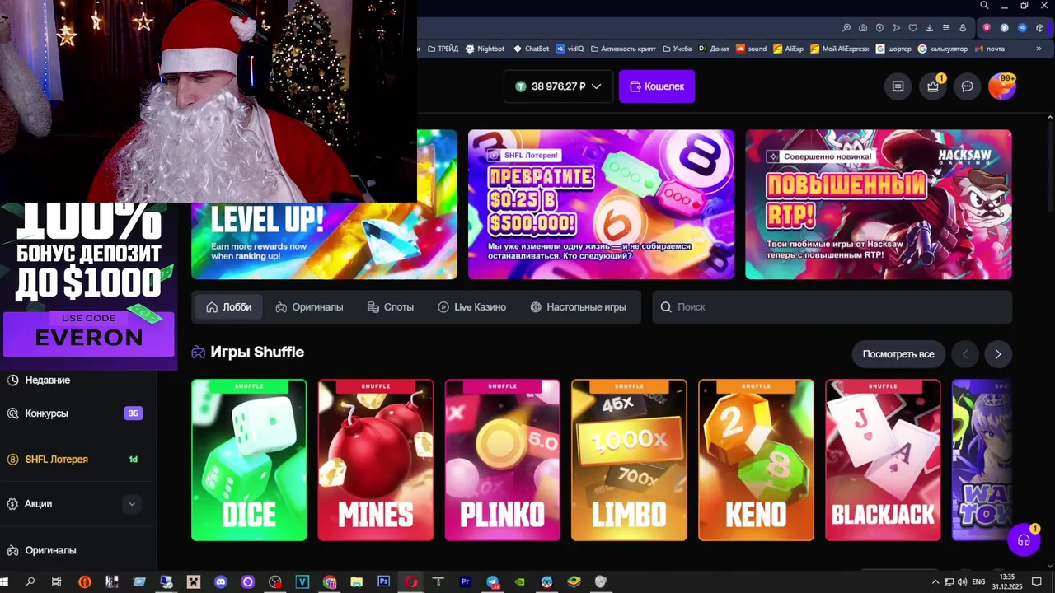Click the 100% бонус депозит EVERON overlay
The height and width of the screenshot is (593, 1055).
point(88,284)
